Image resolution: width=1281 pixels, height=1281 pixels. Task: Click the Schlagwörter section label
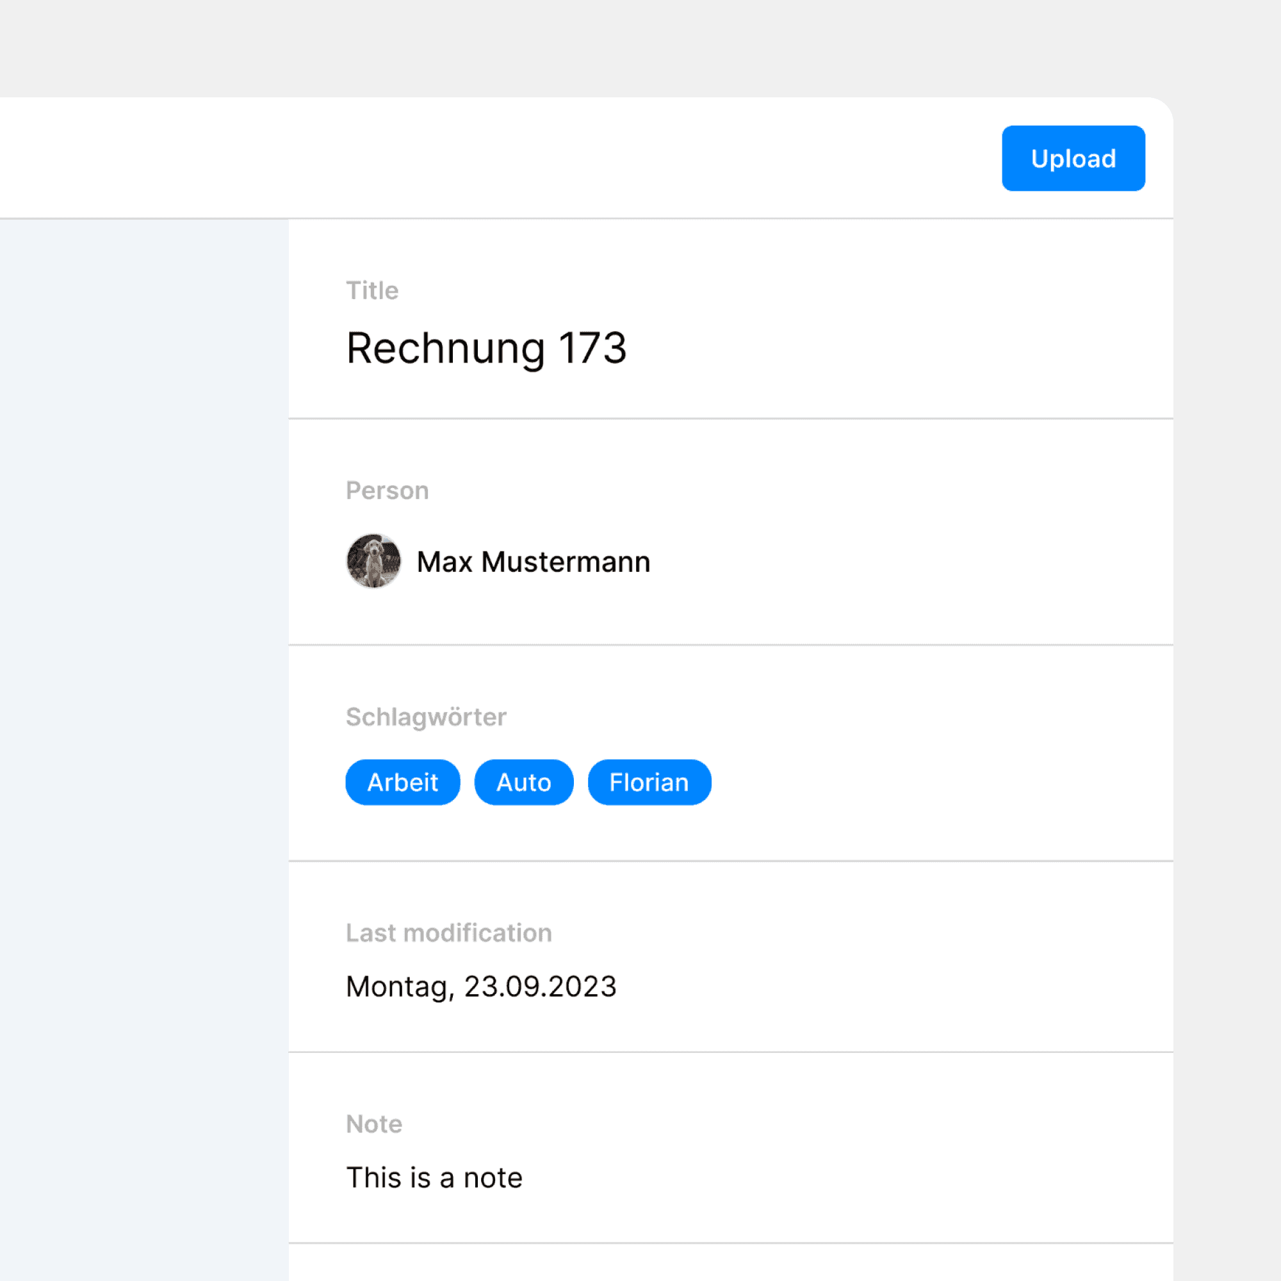[x=427, y=717]
